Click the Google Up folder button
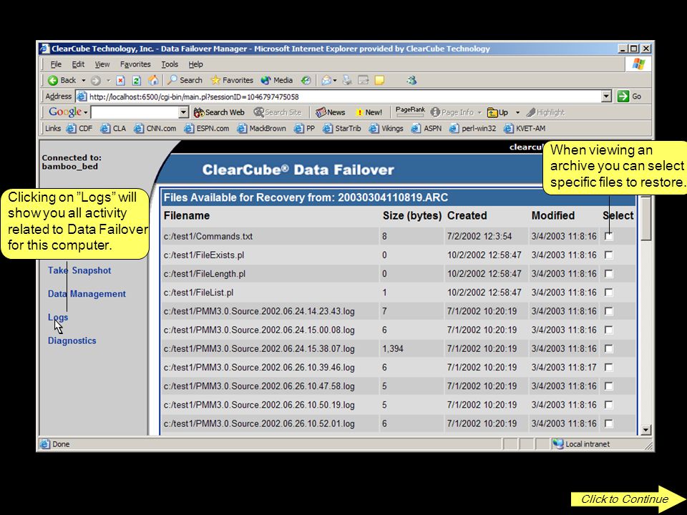The width and height of the screenshot is (687, 515). [x=498, y=112]
